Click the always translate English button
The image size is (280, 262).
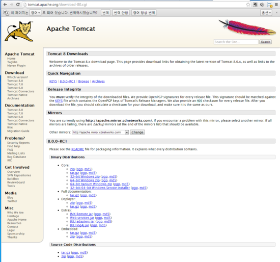click(144, 13)
